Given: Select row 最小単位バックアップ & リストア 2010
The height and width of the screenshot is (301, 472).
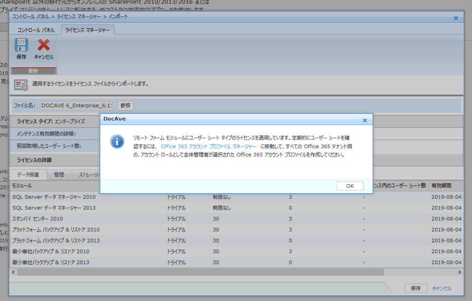Looking at the screenshot, I should coord(236,251).
